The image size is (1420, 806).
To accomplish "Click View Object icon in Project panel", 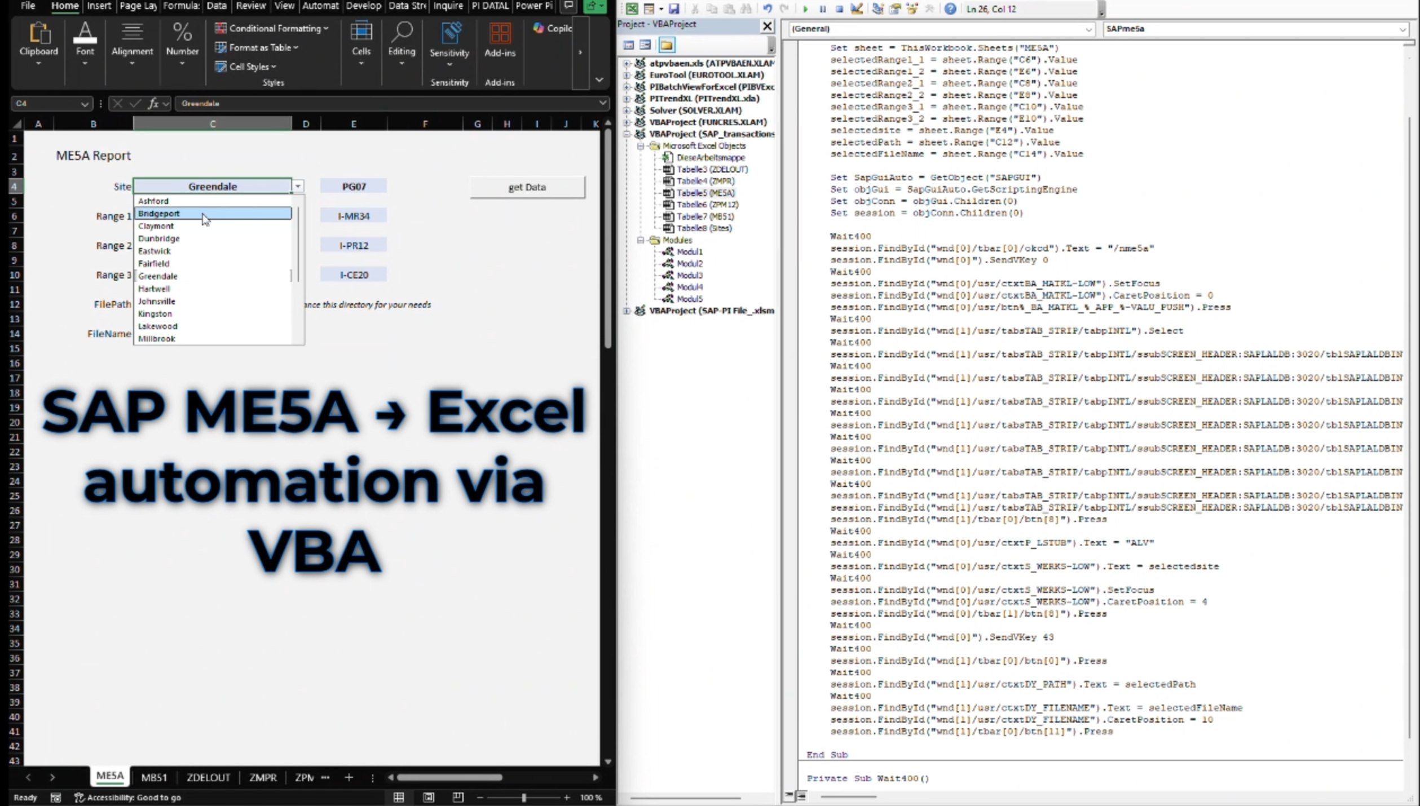I will click(x=646, y=45).
